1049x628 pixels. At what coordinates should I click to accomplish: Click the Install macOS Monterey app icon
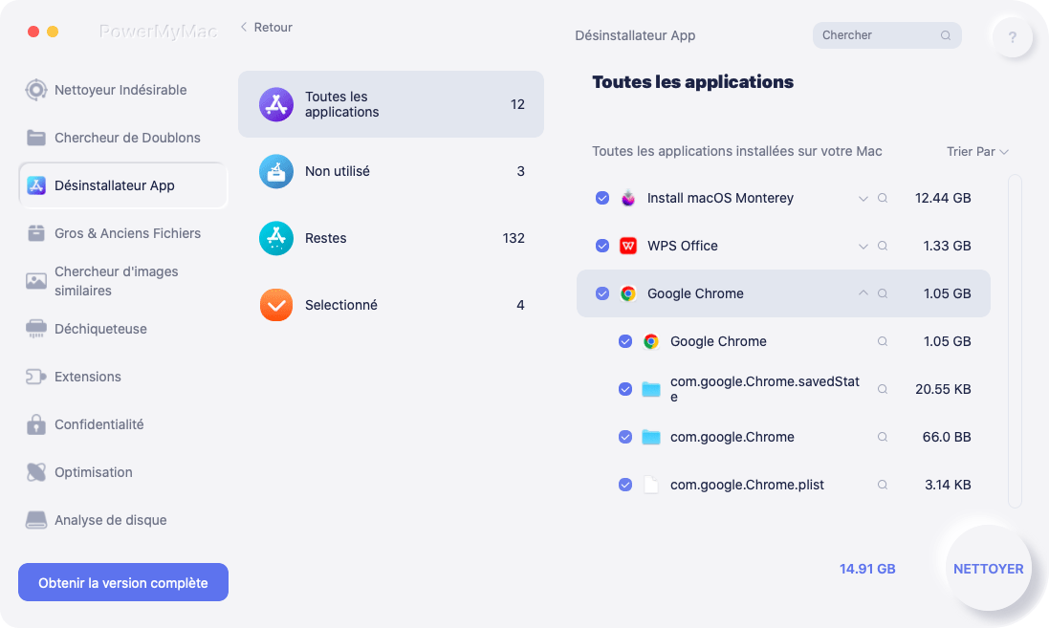click(628, 198)
